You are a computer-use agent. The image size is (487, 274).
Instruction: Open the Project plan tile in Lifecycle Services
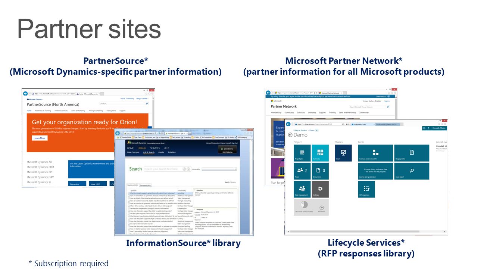click(x=302, y=153)
